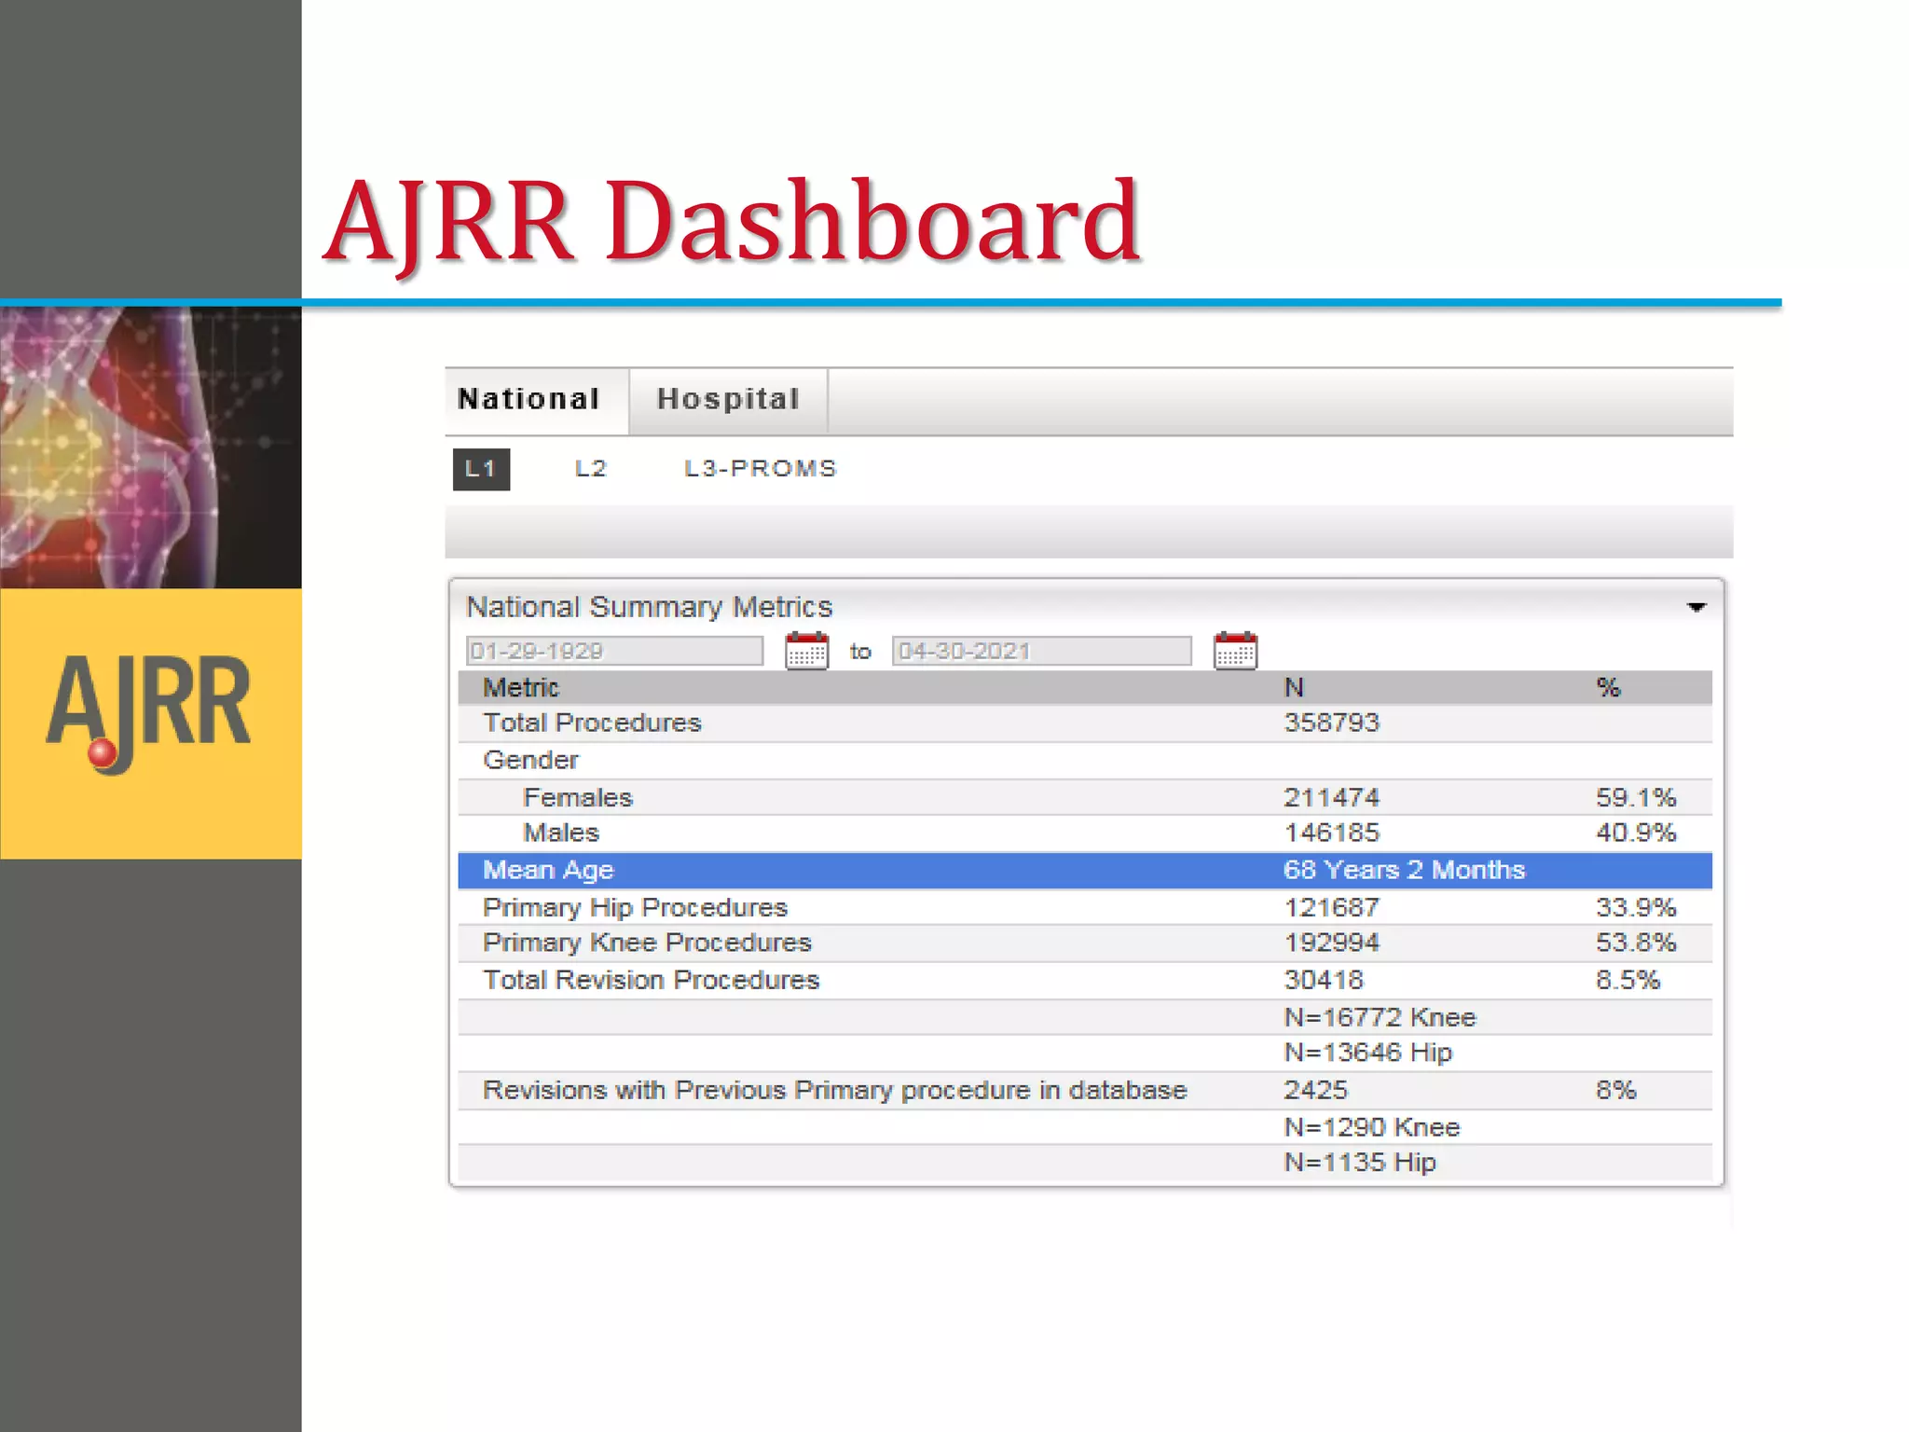This screenshot has width=1909, height=1432.
Task: Click the percentage 53.8%
Action: (1636, 943)
